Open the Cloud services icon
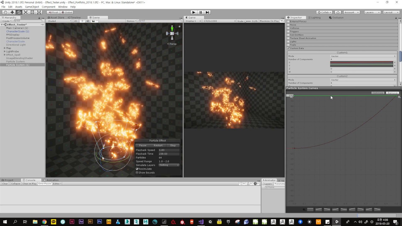The width and height of the screenshot is (402, 226). tap(338, 12)
